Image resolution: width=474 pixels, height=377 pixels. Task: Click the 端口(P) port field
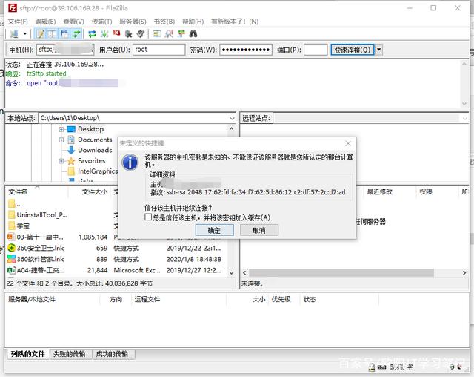point(316,50)
